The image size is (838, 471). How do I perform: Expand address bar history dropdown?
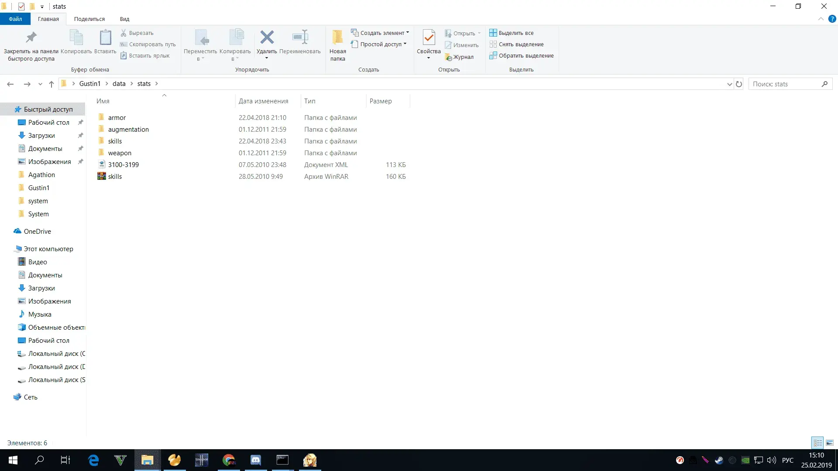[729, 84]
